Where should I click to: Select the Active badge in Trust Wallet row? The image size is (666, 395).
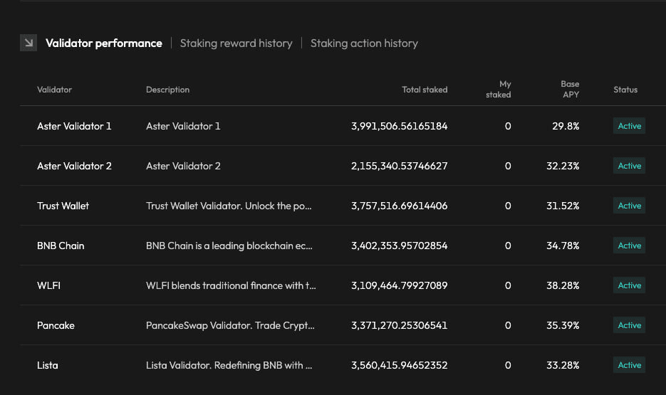coord(629,206)
